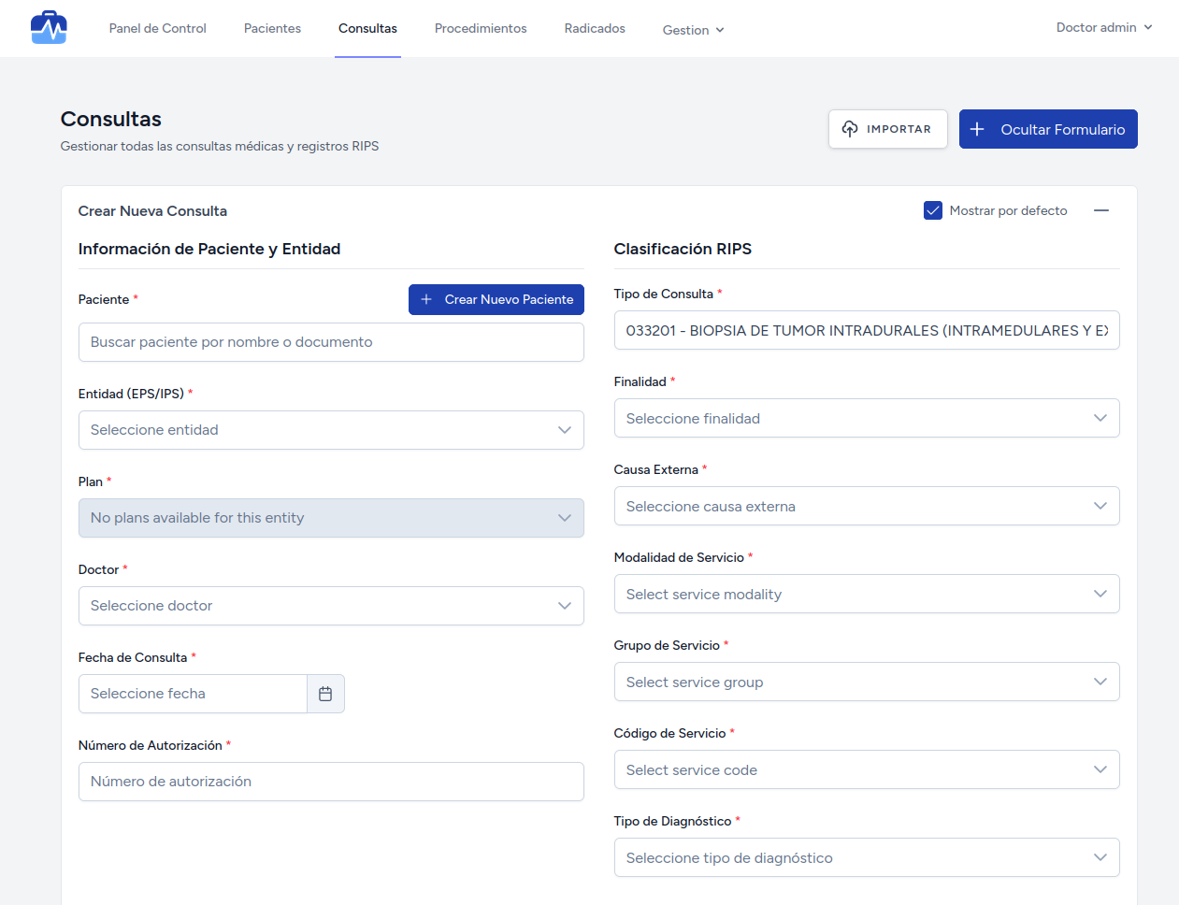This screenshot has height=905, width=1179.
Task: Click the Tipo de Consulta field
Action: pyautogui.click(x=866, y=331)
